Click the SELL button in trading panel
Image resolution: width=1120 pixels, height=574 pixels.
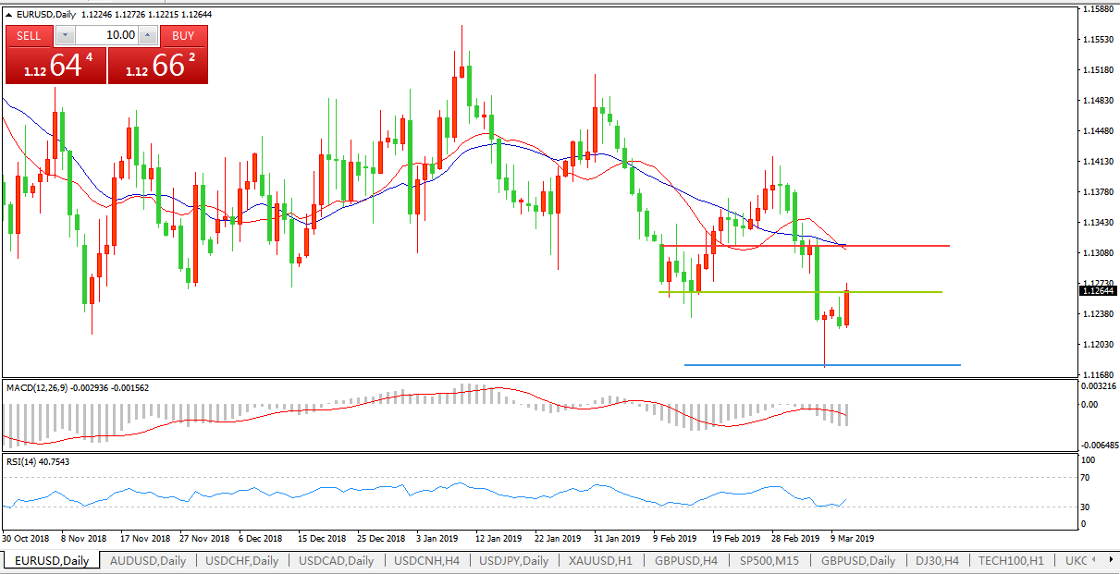[30, 35]
